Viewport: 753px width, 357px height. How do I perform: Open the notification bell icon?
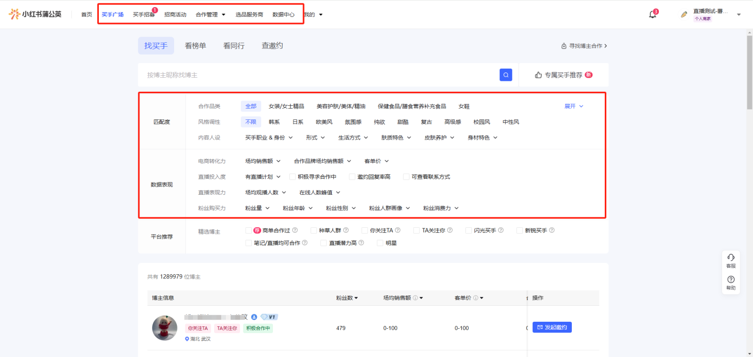tap(652, 15)
